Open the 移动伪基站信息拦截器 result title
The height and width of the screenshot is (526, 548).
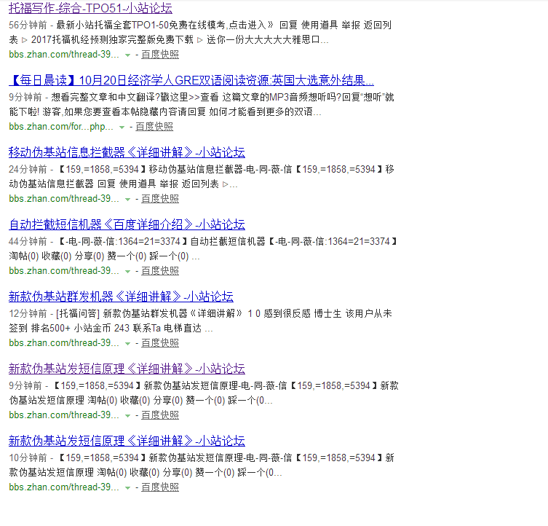(127, 152)
